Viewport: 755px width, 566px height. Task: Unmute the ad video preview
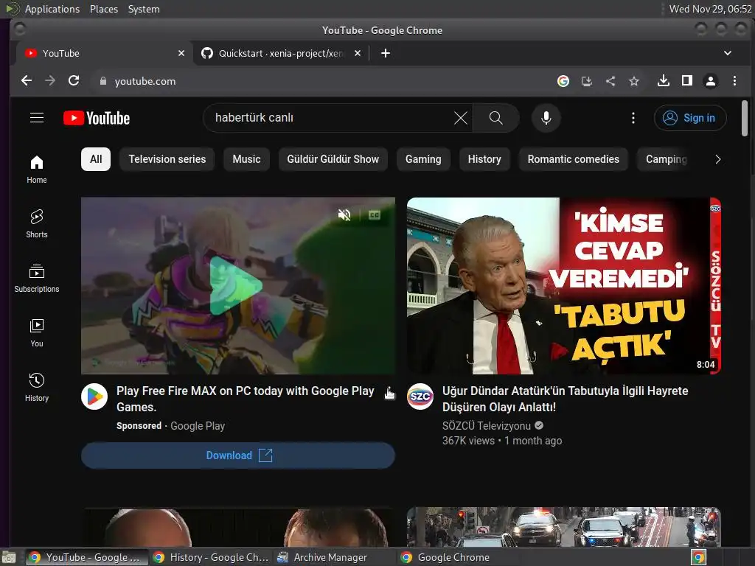(x=344, y=214)
